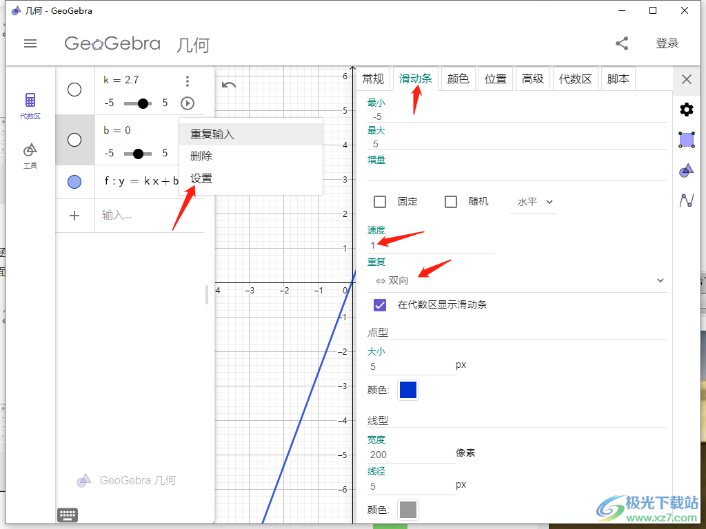The height and width of the screenshot is (529, 706).
Task: Click the 增量 increment field
Action: [517, 174]
